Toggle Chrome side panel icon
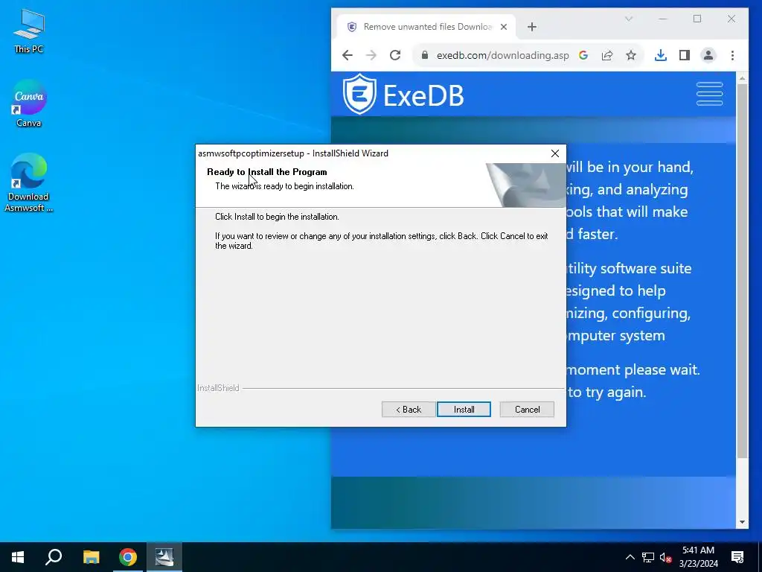Screen dimensions: 762x572 685,55
